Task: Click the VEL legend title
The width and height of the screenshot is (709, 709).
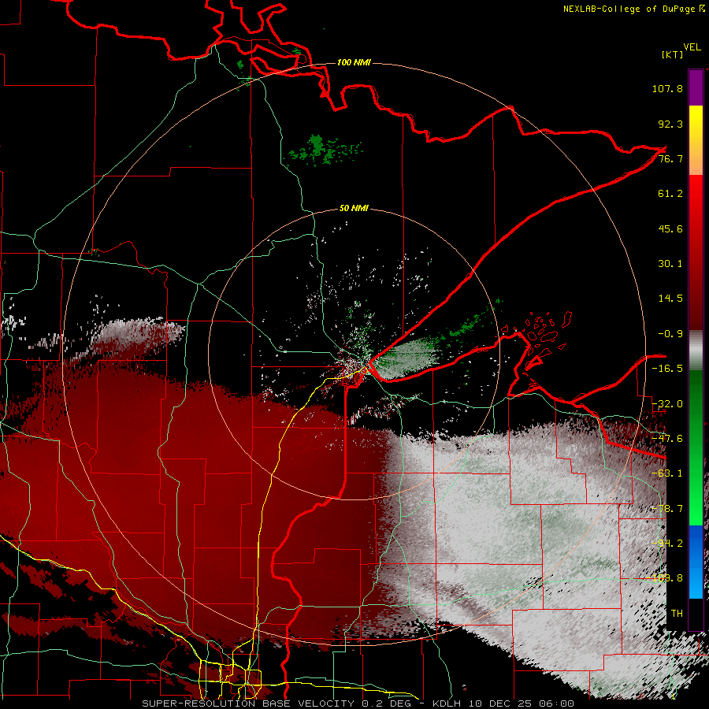Action: (x=692, y=47)
